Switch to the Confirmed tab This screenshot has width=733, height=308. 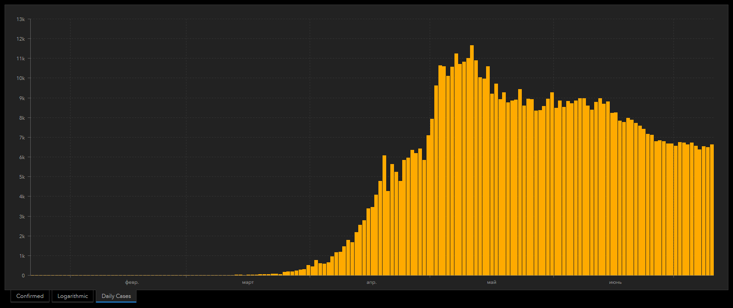click(x=30, y=296)
